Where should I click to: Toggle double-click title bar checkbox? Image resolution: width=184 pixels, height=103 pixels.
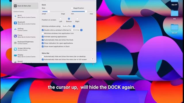click(43, 30)
